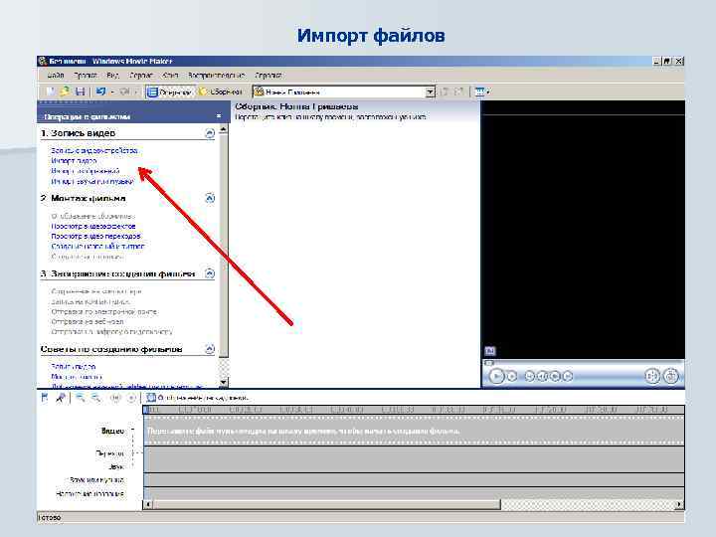The width and height of the screenshot is (716, 537).
Task: Click the Rewind Timeline button
Action: tap(115, 398)
